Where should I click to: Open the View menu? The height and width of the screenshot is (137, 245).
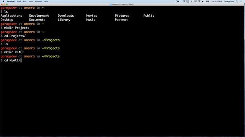point(31,2)
